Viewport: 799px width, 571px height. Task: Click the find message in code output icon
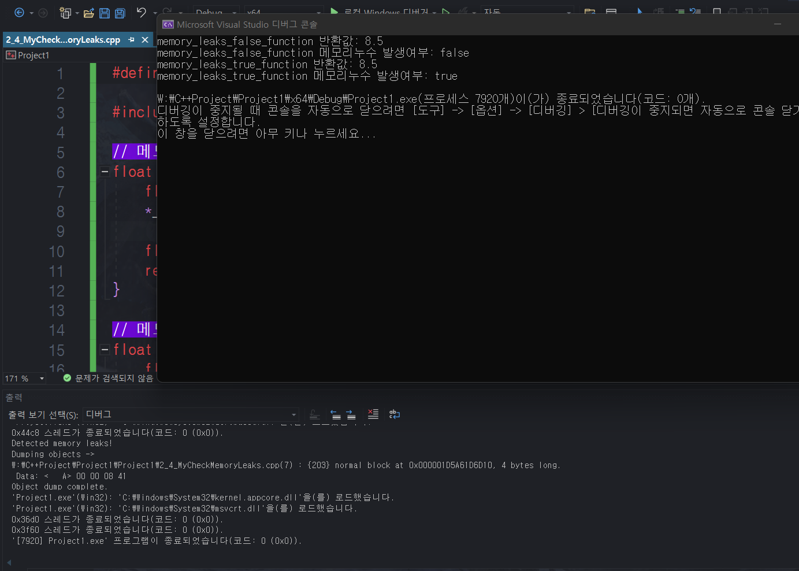click(x=314, y=414)
